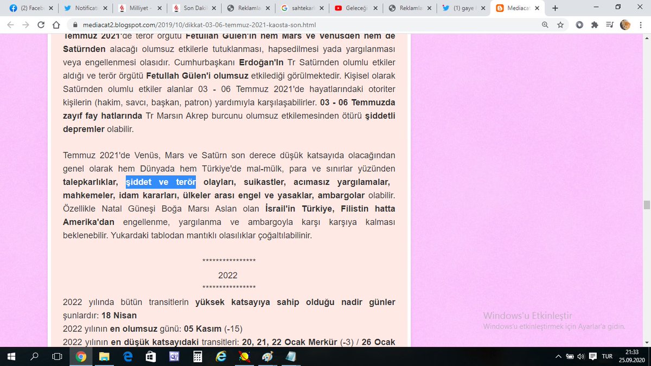
Task: Switch the TUR keyboard language
Action: pos(607,356)
